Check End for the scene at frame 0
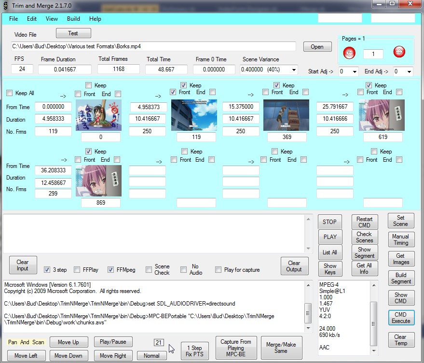Viewport: 424px width, 363px height. (118, 94)
